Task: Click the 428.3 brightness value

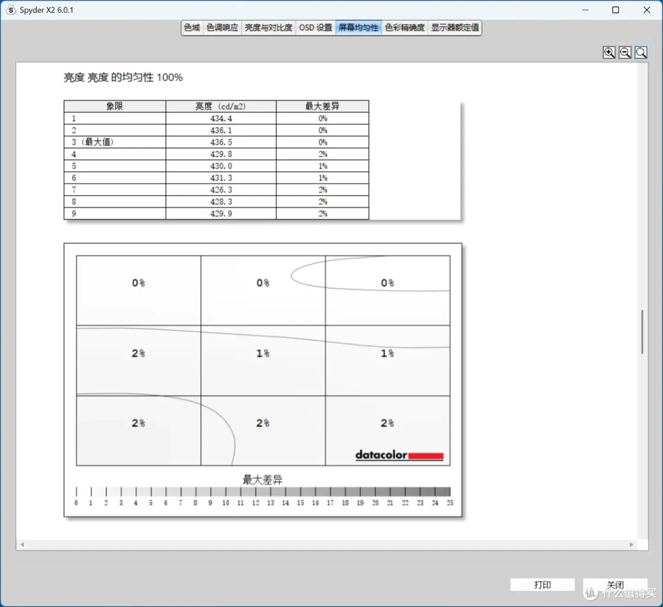Action: coord(221,202)
